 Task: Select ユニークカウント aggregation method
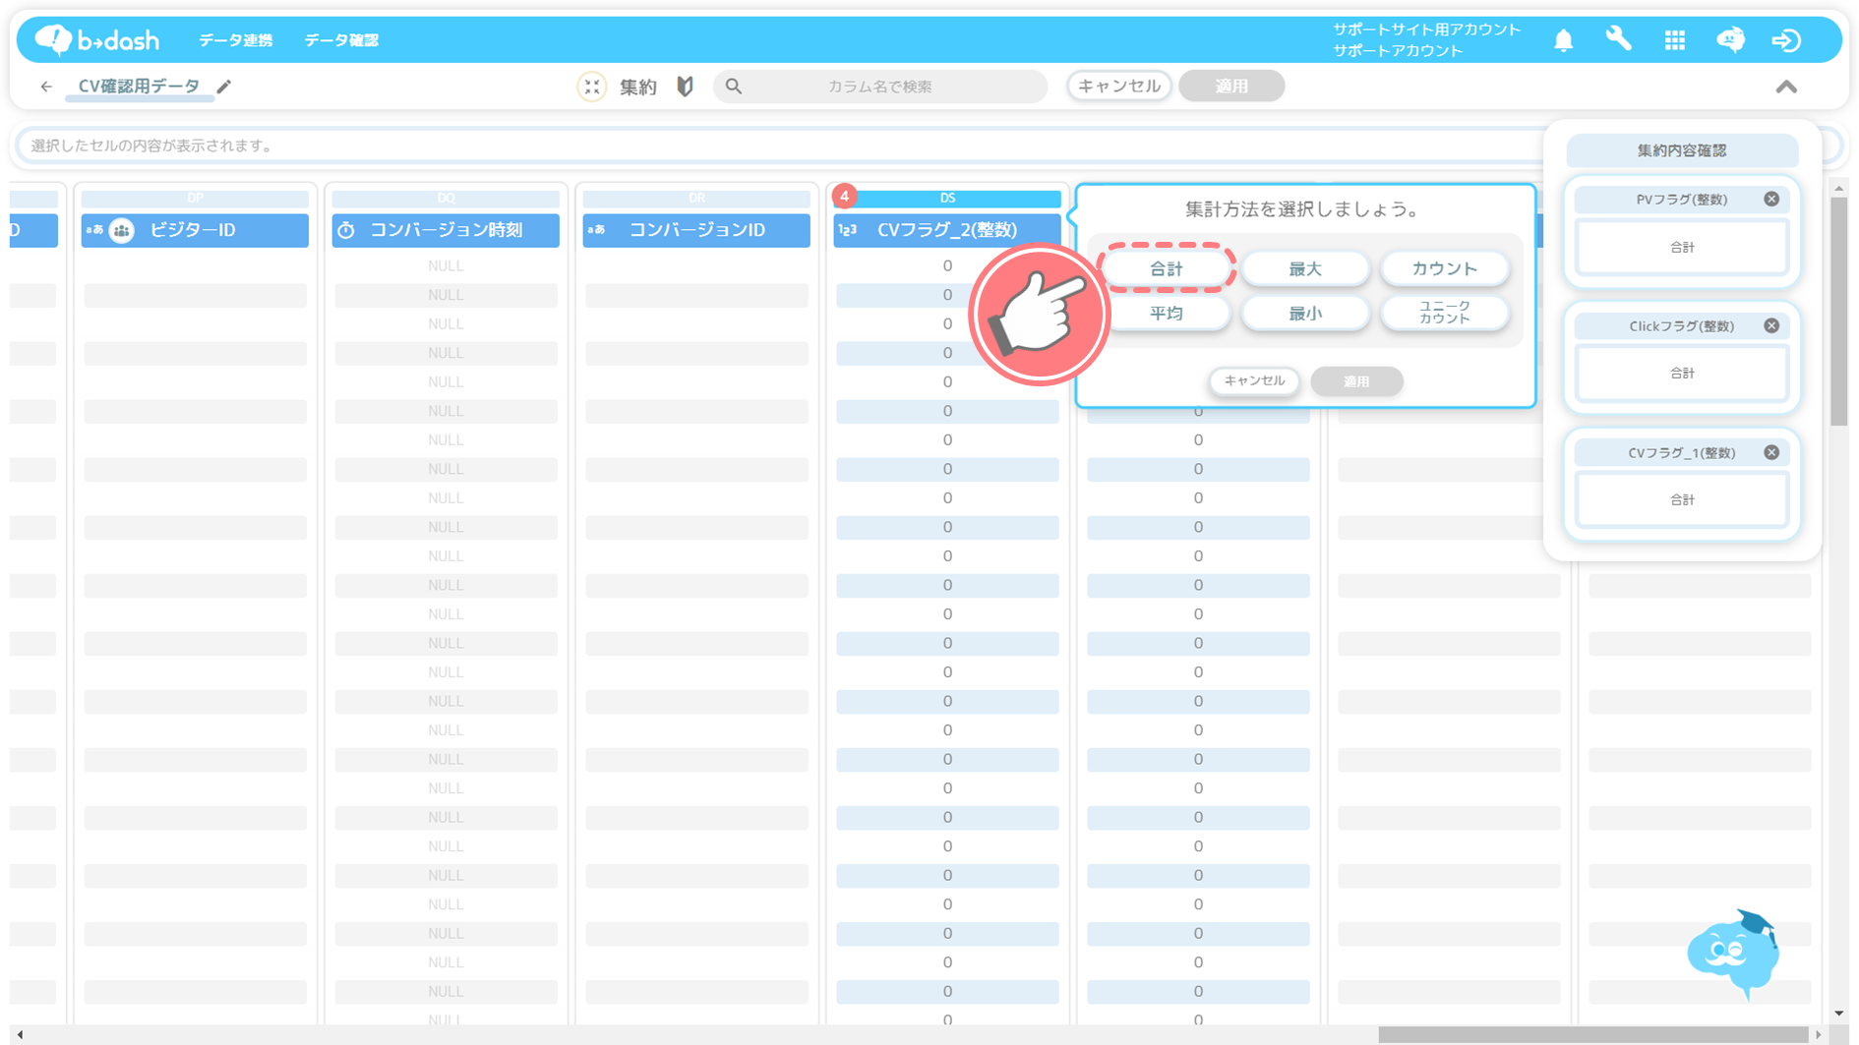[1444, 314]
